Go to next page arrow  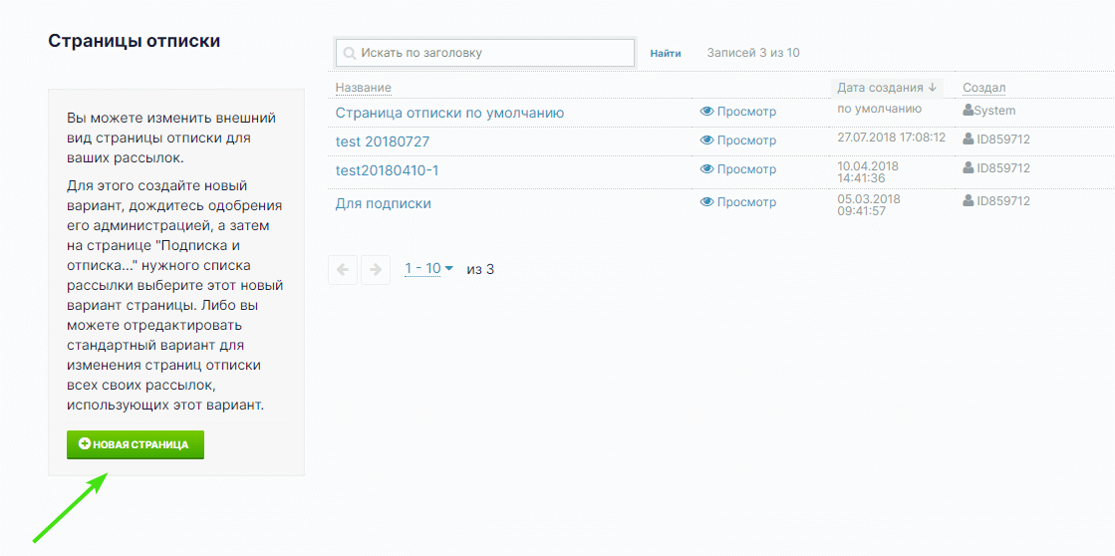click(376, 270)
